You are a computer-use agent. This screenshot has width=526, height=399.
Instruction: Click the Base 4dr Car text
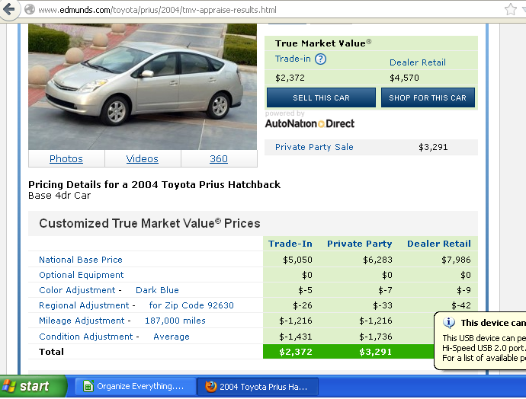[x=59, y=196]
